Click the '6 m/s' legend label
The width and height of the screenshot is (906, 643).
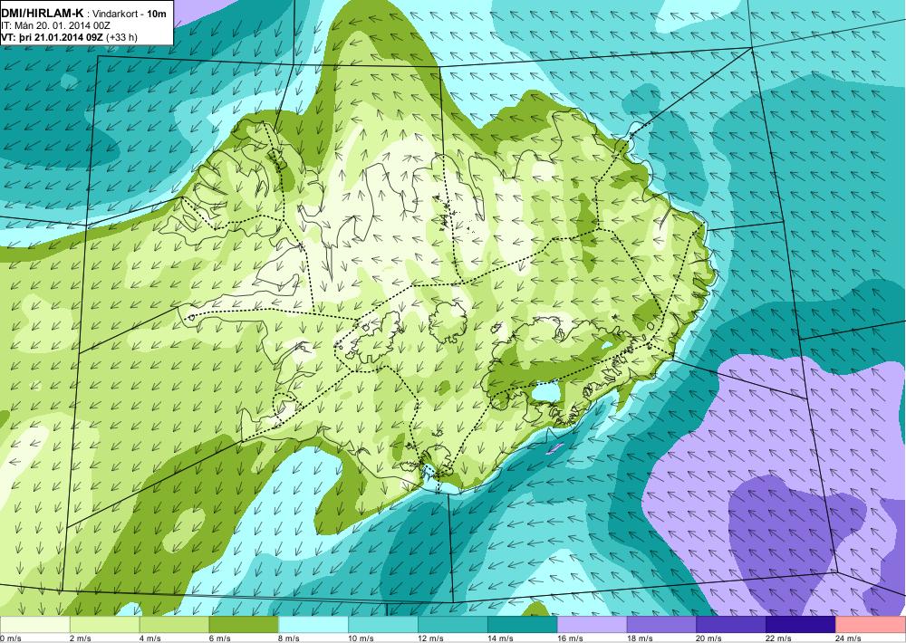[219, 638]
